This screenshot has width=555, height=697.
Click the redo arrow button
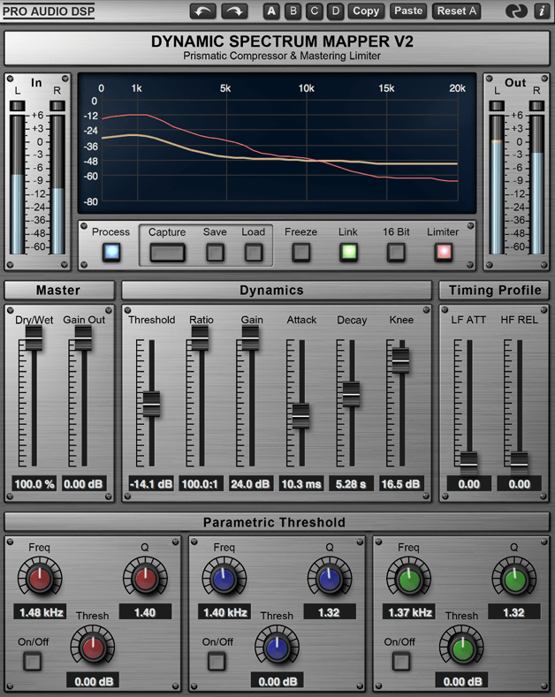click(x=235, y=11)
